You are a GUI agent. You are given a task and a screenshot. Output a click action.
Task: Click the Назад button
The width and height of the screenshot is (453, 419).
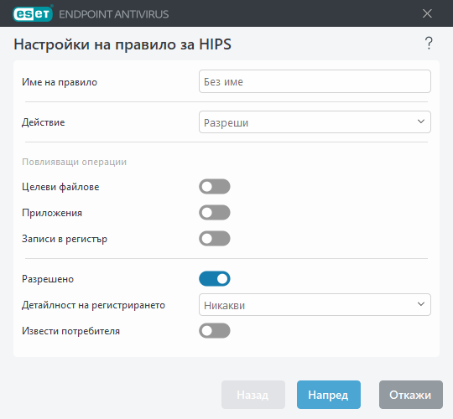[x=253, y=395]
